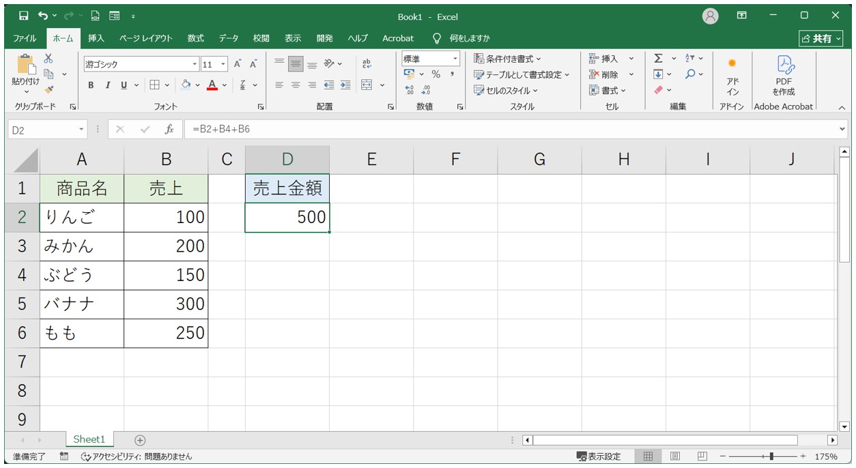Switch to page layout view in status bar

pos(674,456)
